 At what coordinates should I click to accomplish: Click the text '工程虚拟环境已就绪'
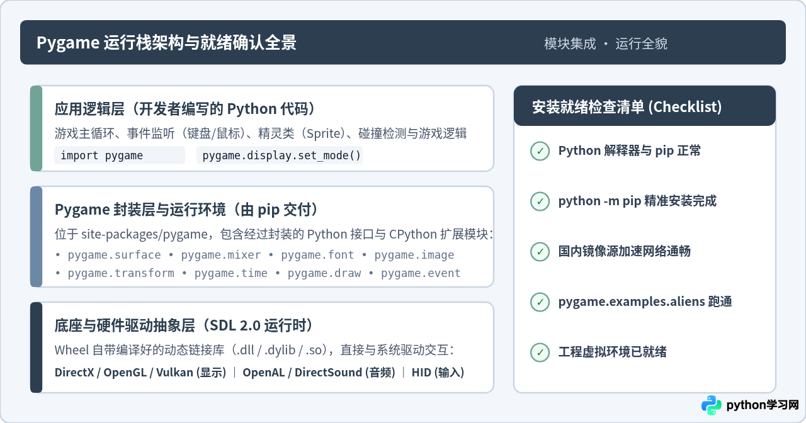[x=613, y=352]
